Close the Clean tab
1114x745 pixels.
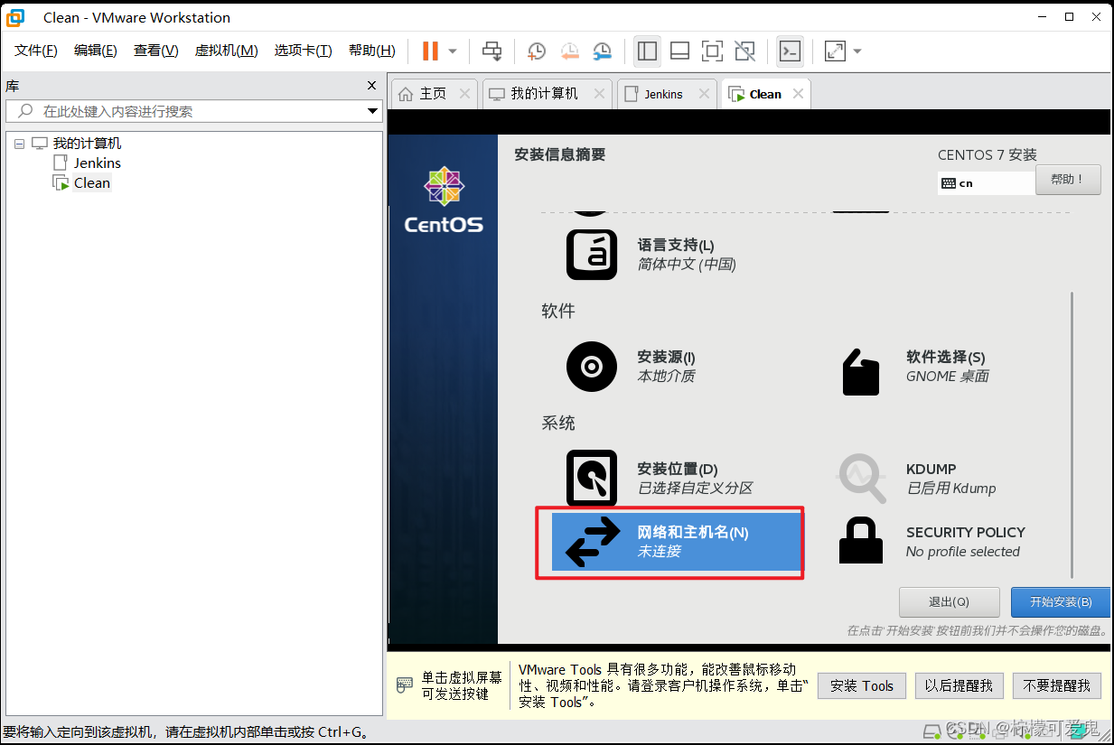(798, 94)
